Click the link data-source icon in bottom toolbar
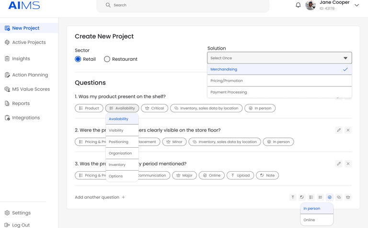 pyautogui.click(x=339, y=197)
